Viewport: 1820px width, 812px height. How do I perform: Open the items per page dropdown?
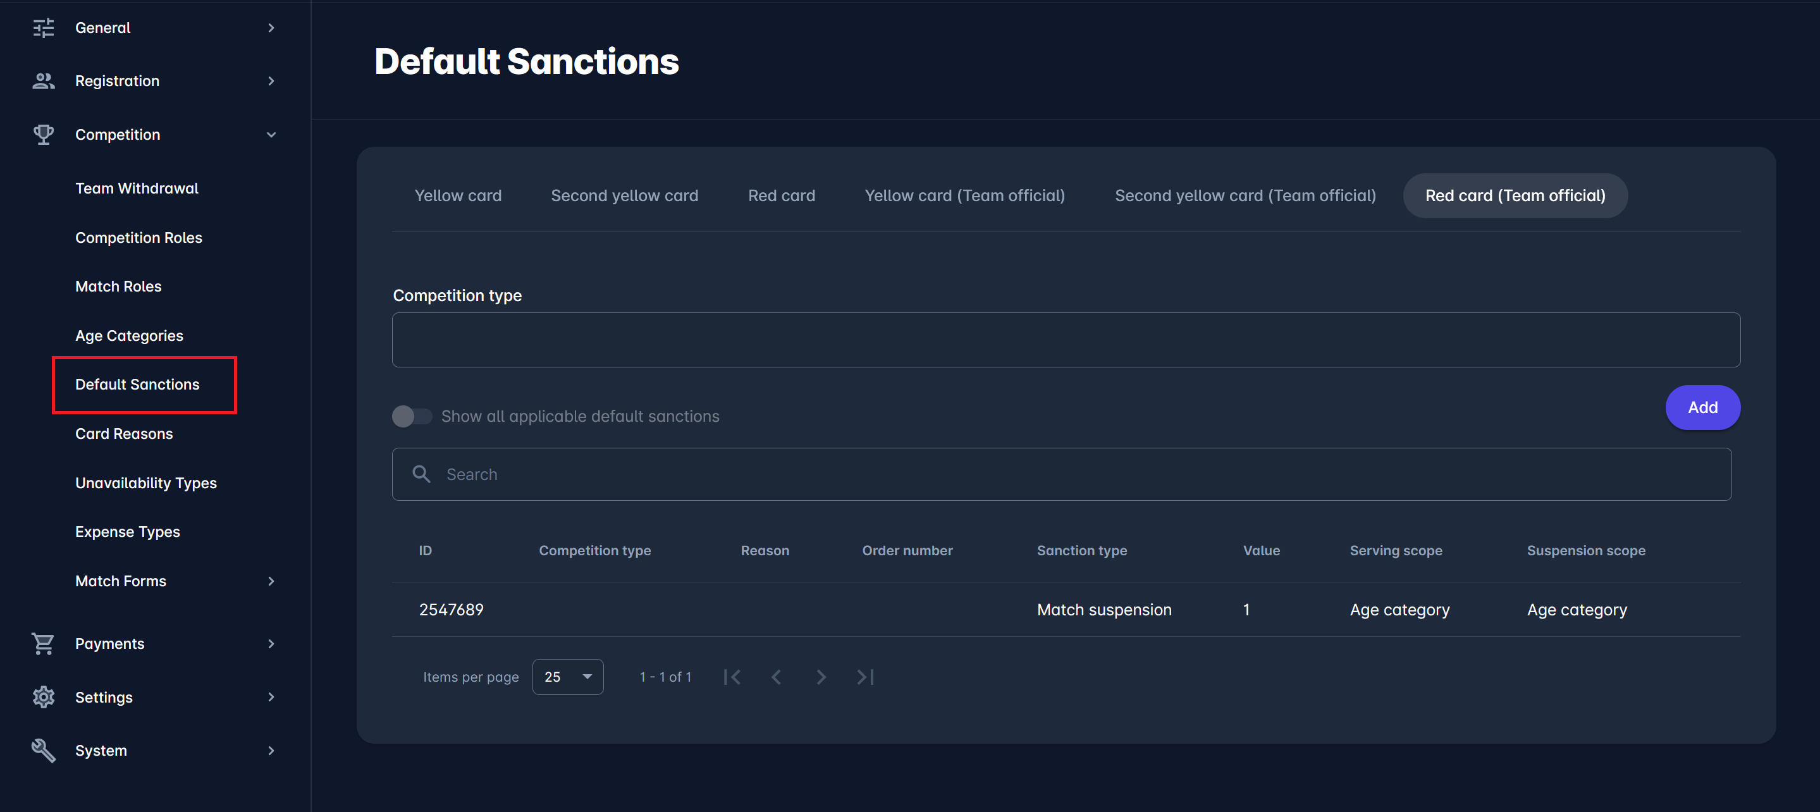click(x=567, y=677)
